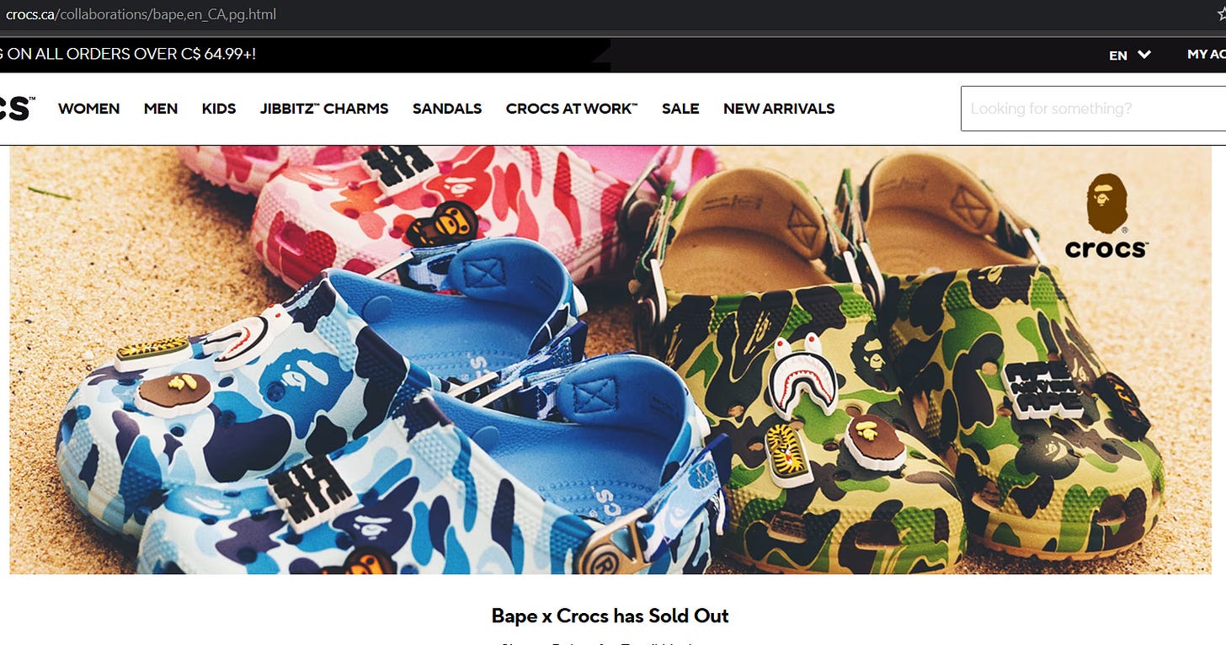1226x645 pixels.
Task: Open the SANDALS menu
Action: 447,109
